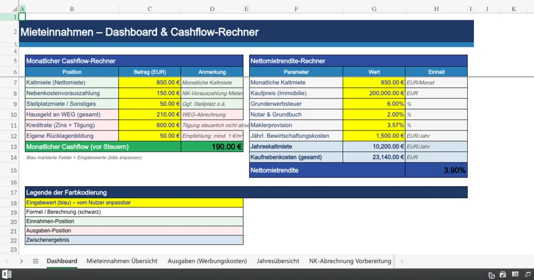The height and width of the screenshot is (280, 534).
Task: Click the 'Legende der Farbkodierung' header
Action: [x=246, y=193]
